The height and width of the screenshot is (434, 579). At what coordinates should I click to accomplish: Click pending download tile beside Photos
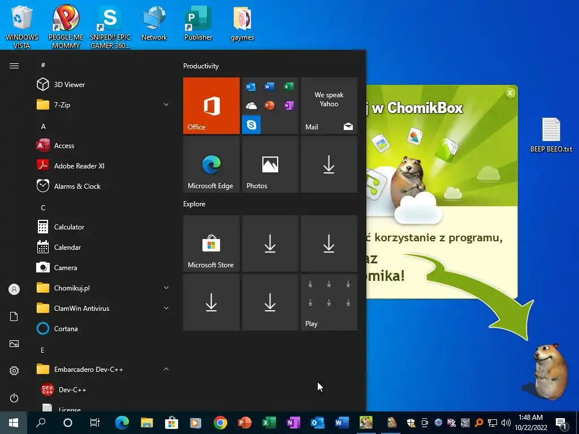(329, 164)
